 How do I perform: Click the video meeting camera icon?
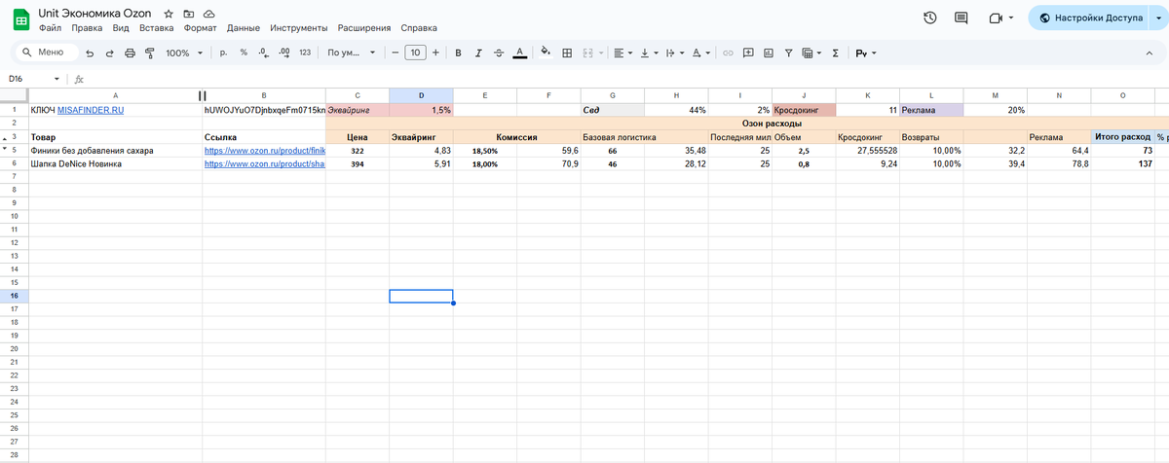[x=995, y=18]
